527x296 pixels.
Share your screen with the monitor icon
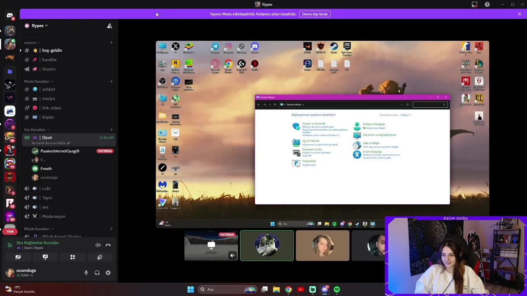pyautogui.click(x=45, y=257)
